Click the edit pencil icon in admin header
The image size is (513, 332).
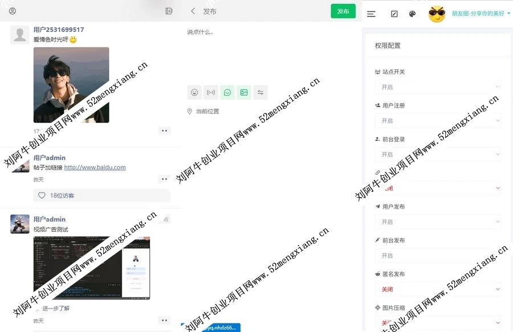(394, 14)
